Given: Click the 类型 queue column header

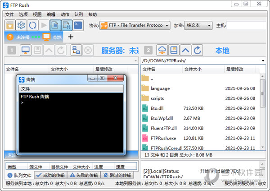Looking at the screenshot, I should [16, 167].
